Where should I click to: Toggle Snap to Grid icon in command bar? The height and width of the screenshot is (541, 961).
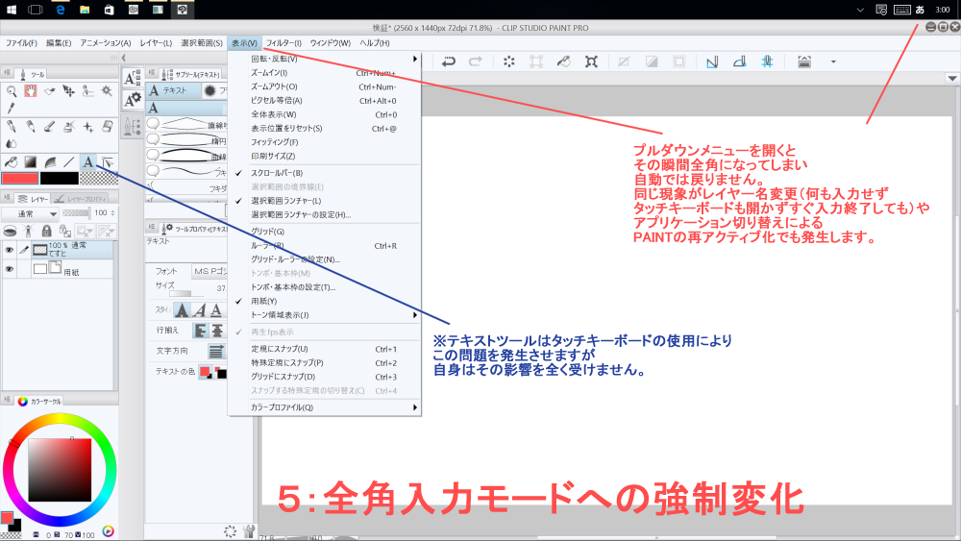767,62
